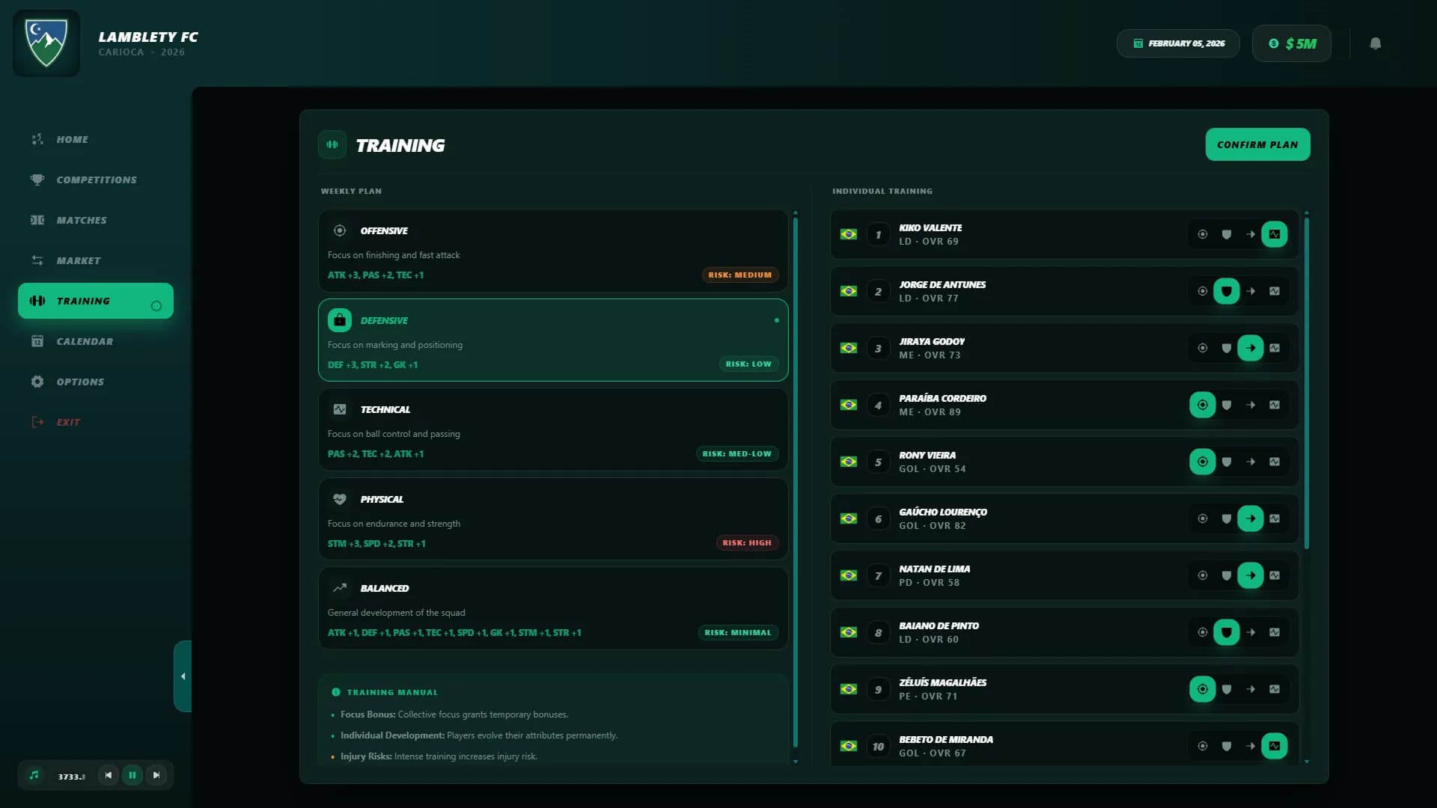1437x808 pixels.
Task: Set Bebeto de Miranda arrow icon
Action: click(1251, 746)
